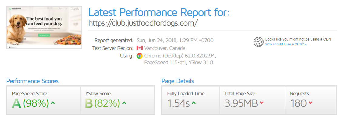The width and height of the screenshot is (343, 121).
Task: Click the green arrow next to Fully Loaded Time
Action: click(x=194, y=103)
